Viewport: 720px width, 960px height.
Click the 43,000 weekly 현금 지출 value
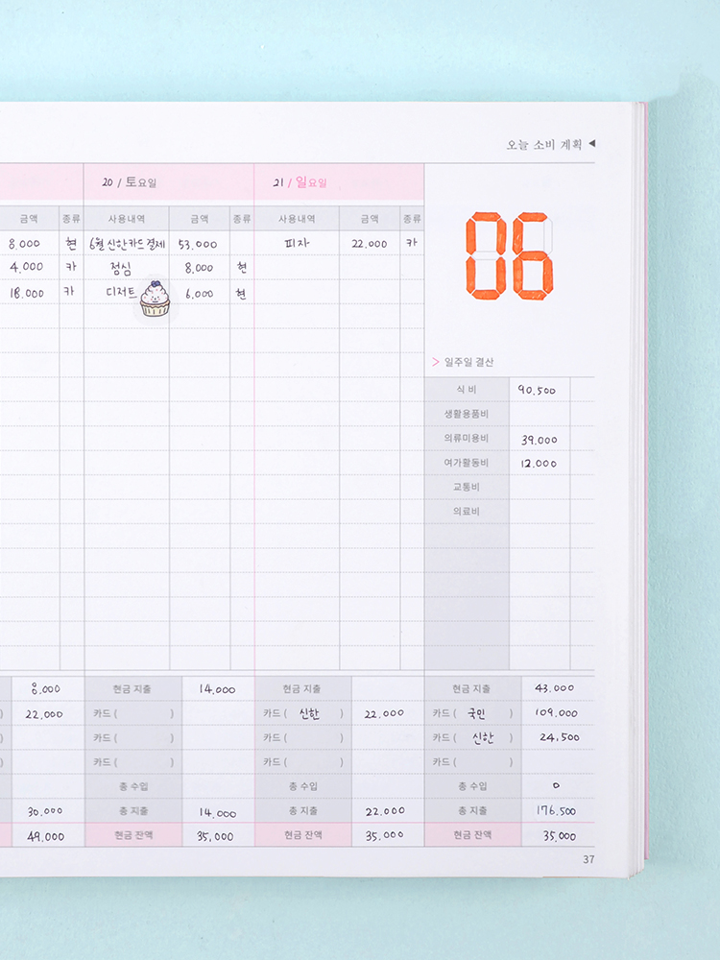pyautogui.click(x=555, y=688)
